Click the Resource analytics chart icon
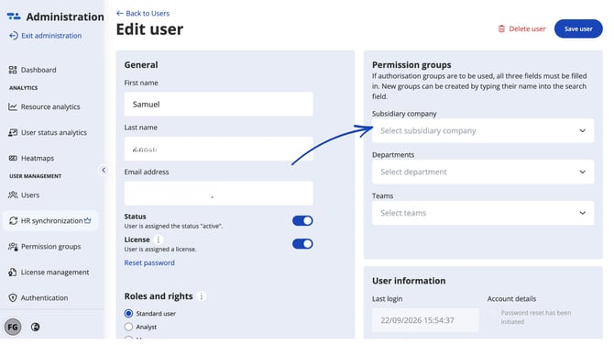 pos(13,106)
